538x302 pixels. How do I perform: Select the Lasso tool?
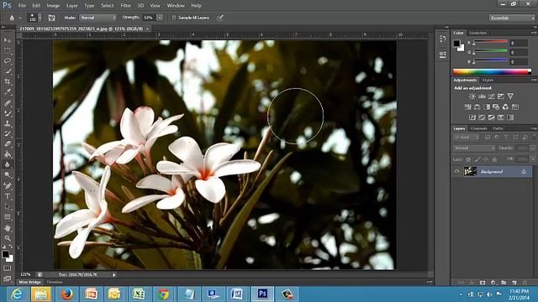8,61
